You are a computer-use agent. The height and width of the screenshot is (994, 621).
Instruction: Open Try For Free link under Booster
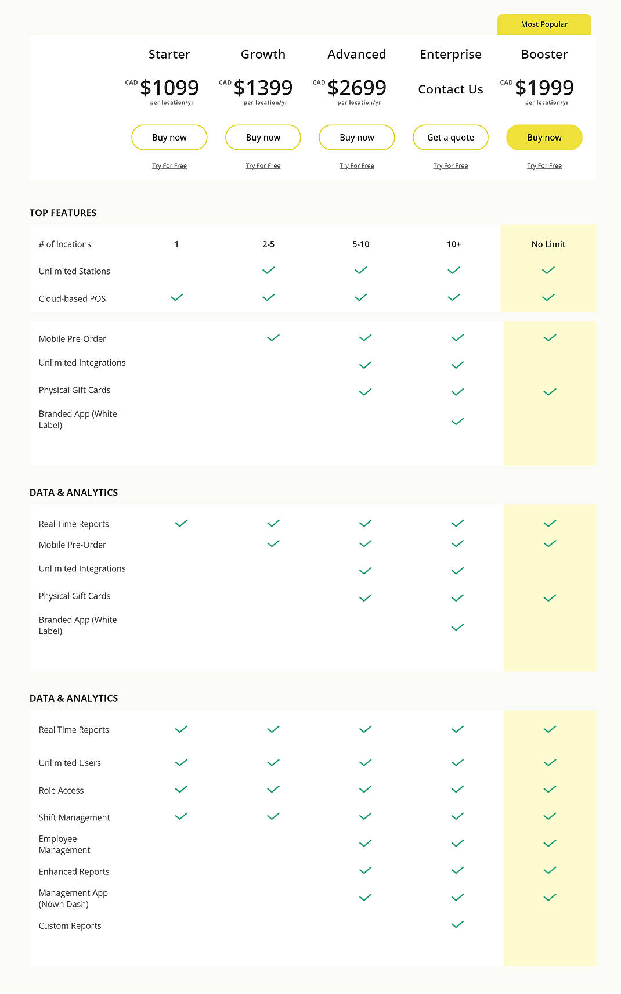(x=544, y=165)
